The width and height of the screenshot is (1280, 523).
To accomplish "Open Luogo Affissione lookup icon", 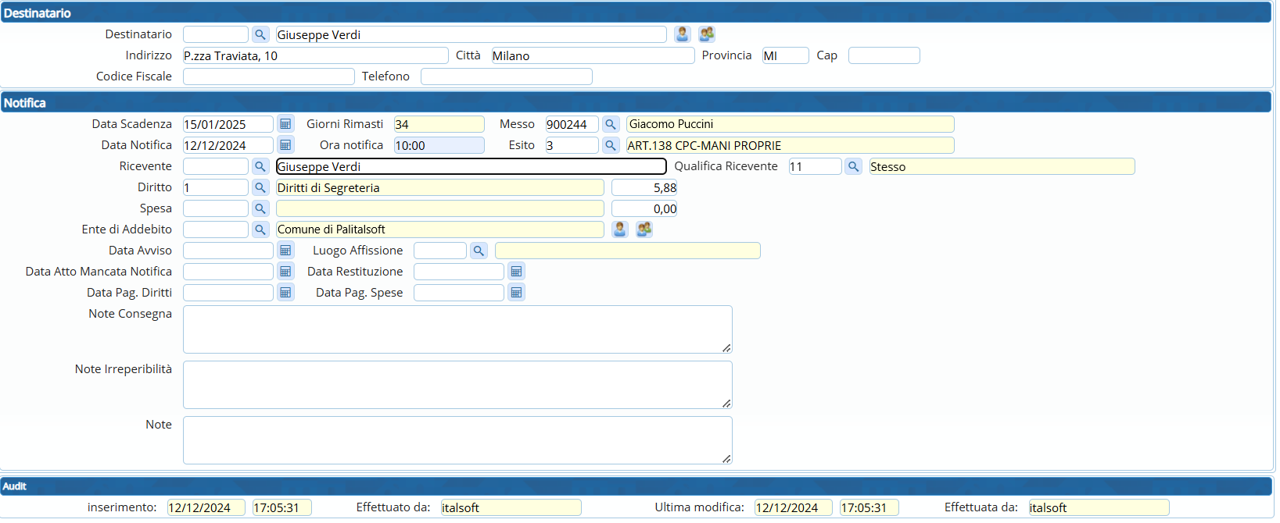I will point(479,251).
